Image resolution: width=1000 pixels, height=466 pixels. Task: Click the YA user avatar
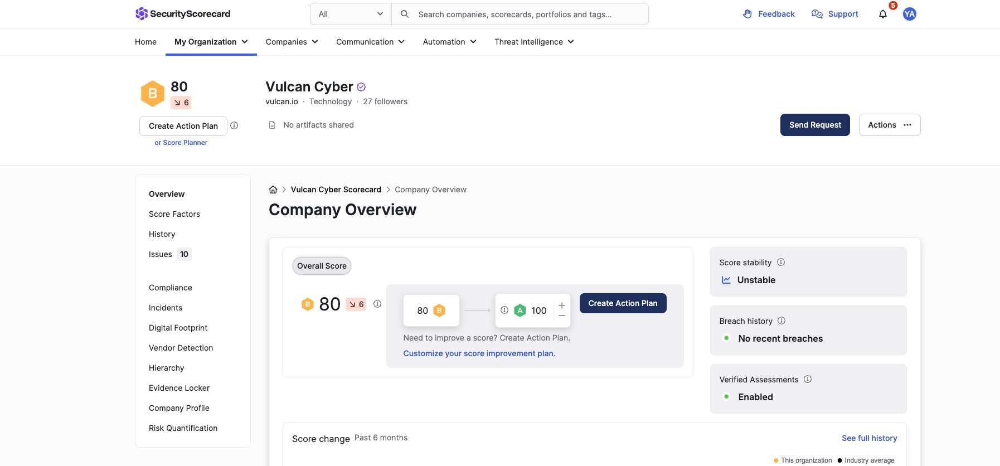click(x=910, y=14)
